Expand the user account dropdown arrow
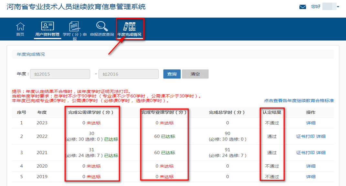 coord(338,6)
